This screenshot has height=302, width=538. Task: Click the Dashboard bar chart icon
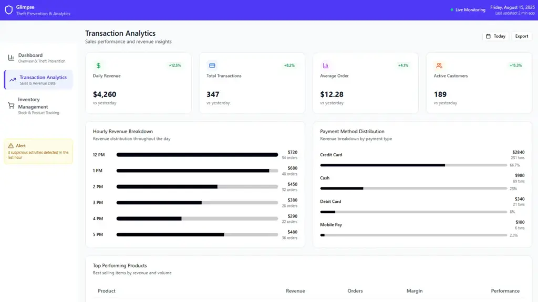(11, 58)
